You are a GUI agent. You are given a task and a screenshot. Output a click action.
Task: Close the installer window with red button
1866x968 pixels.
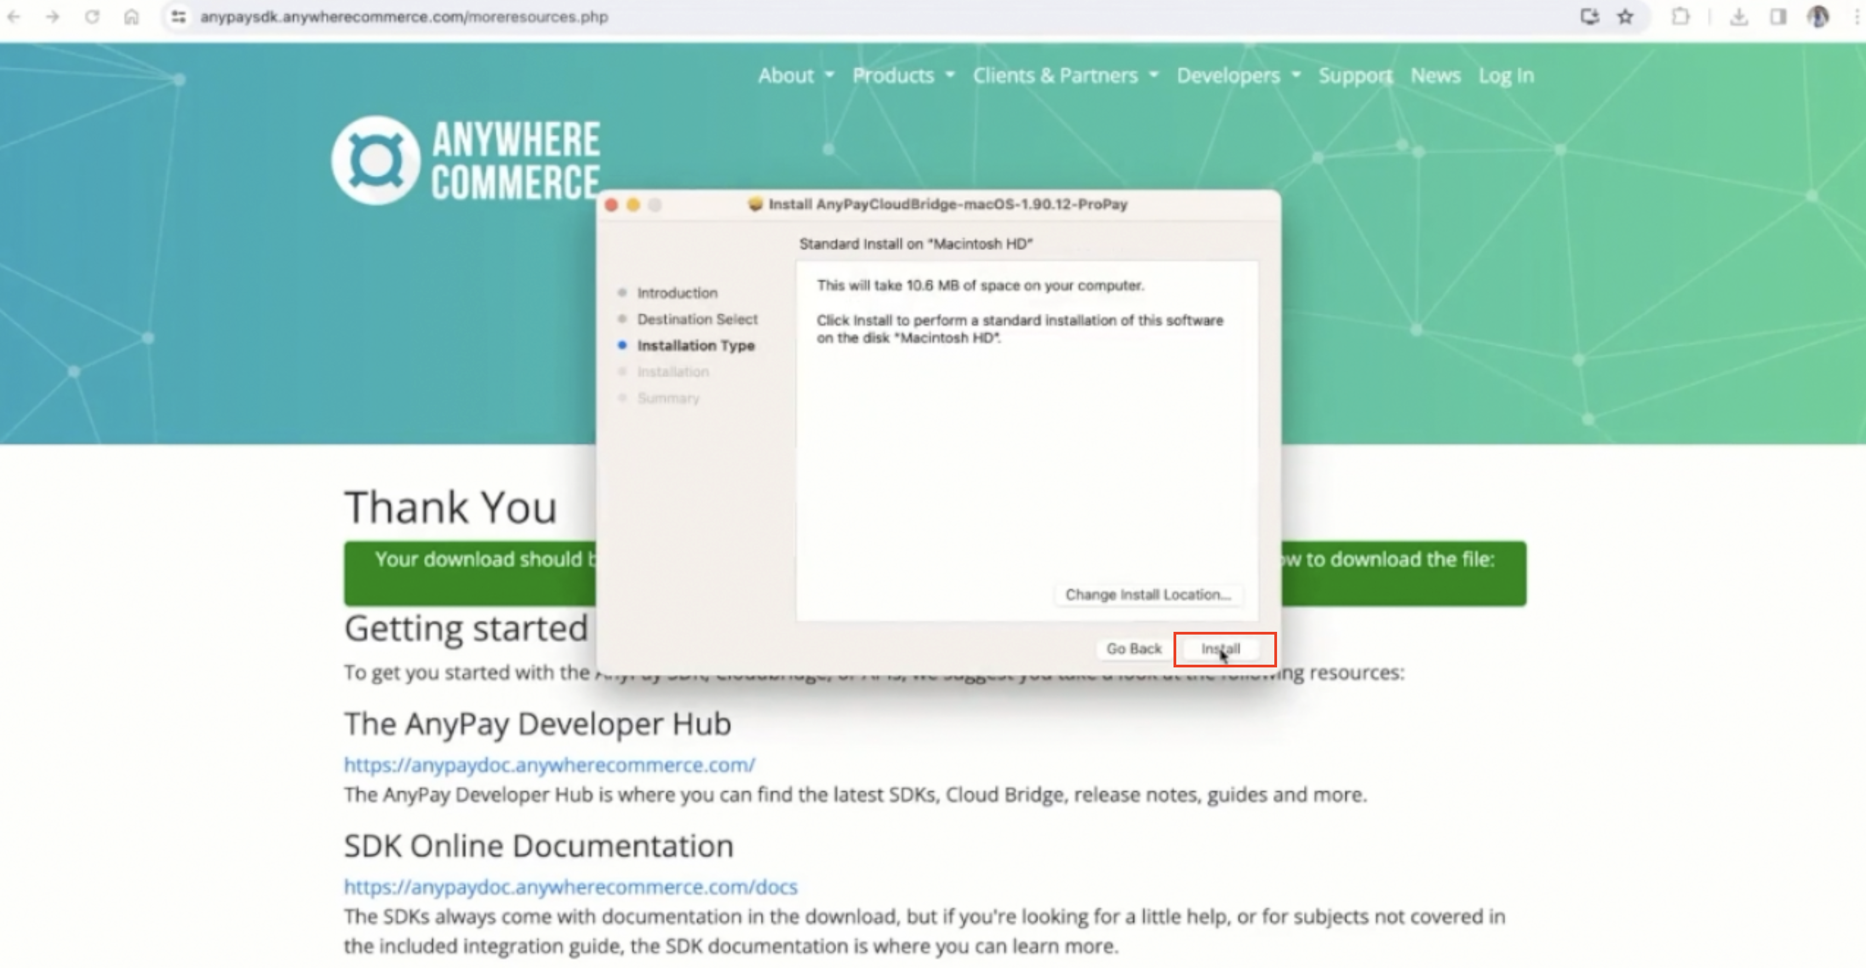pos(611,205)
